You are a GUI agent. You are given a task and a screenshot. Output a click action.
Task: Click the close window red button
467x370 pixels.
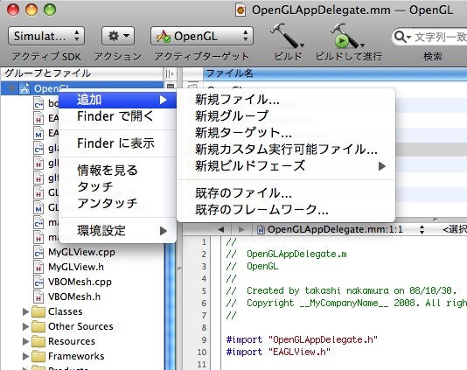(13, 10)
